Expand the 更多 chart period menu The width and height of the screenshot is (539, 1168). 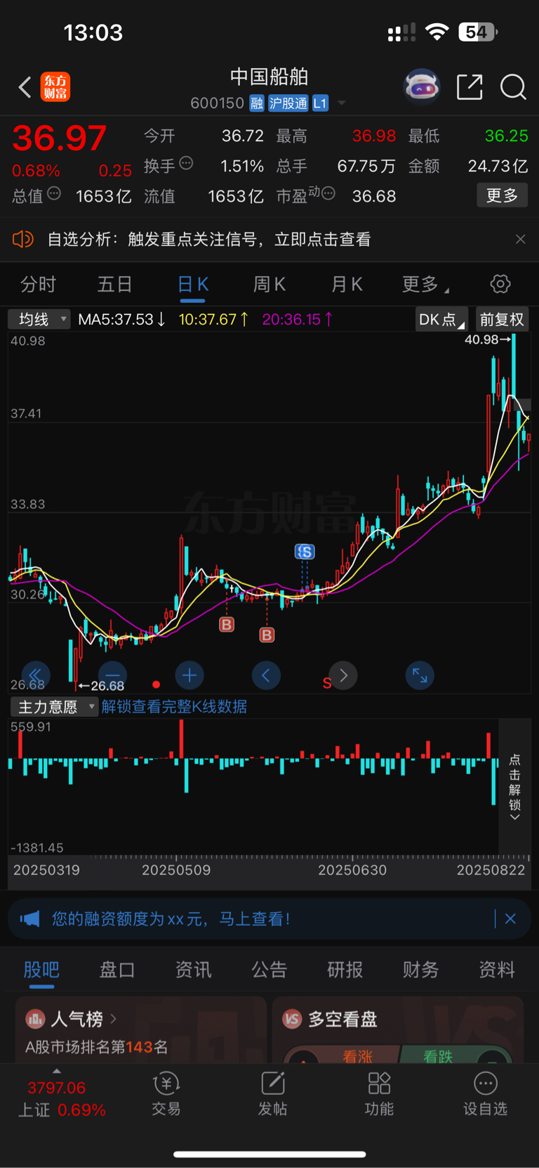(425, 285)
